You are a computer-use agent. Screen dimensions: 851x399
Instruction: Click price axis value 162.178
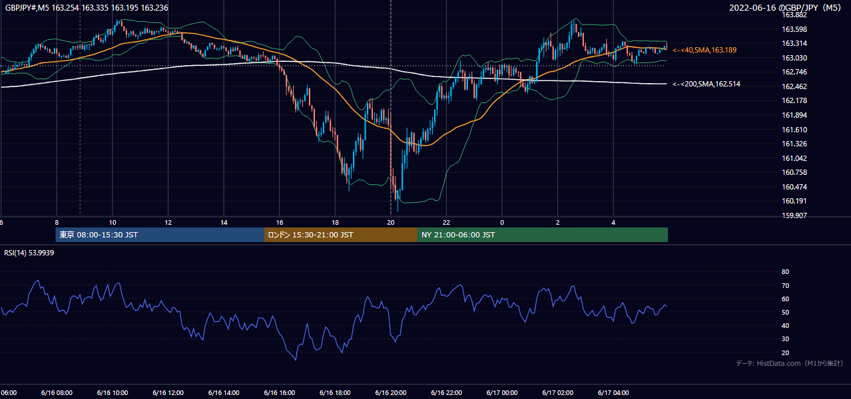coord(794,100)
